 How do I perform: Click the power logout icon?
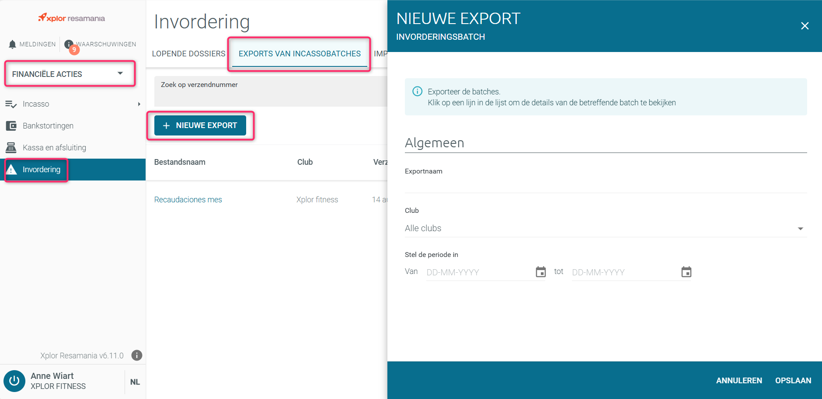click(14, 381)
